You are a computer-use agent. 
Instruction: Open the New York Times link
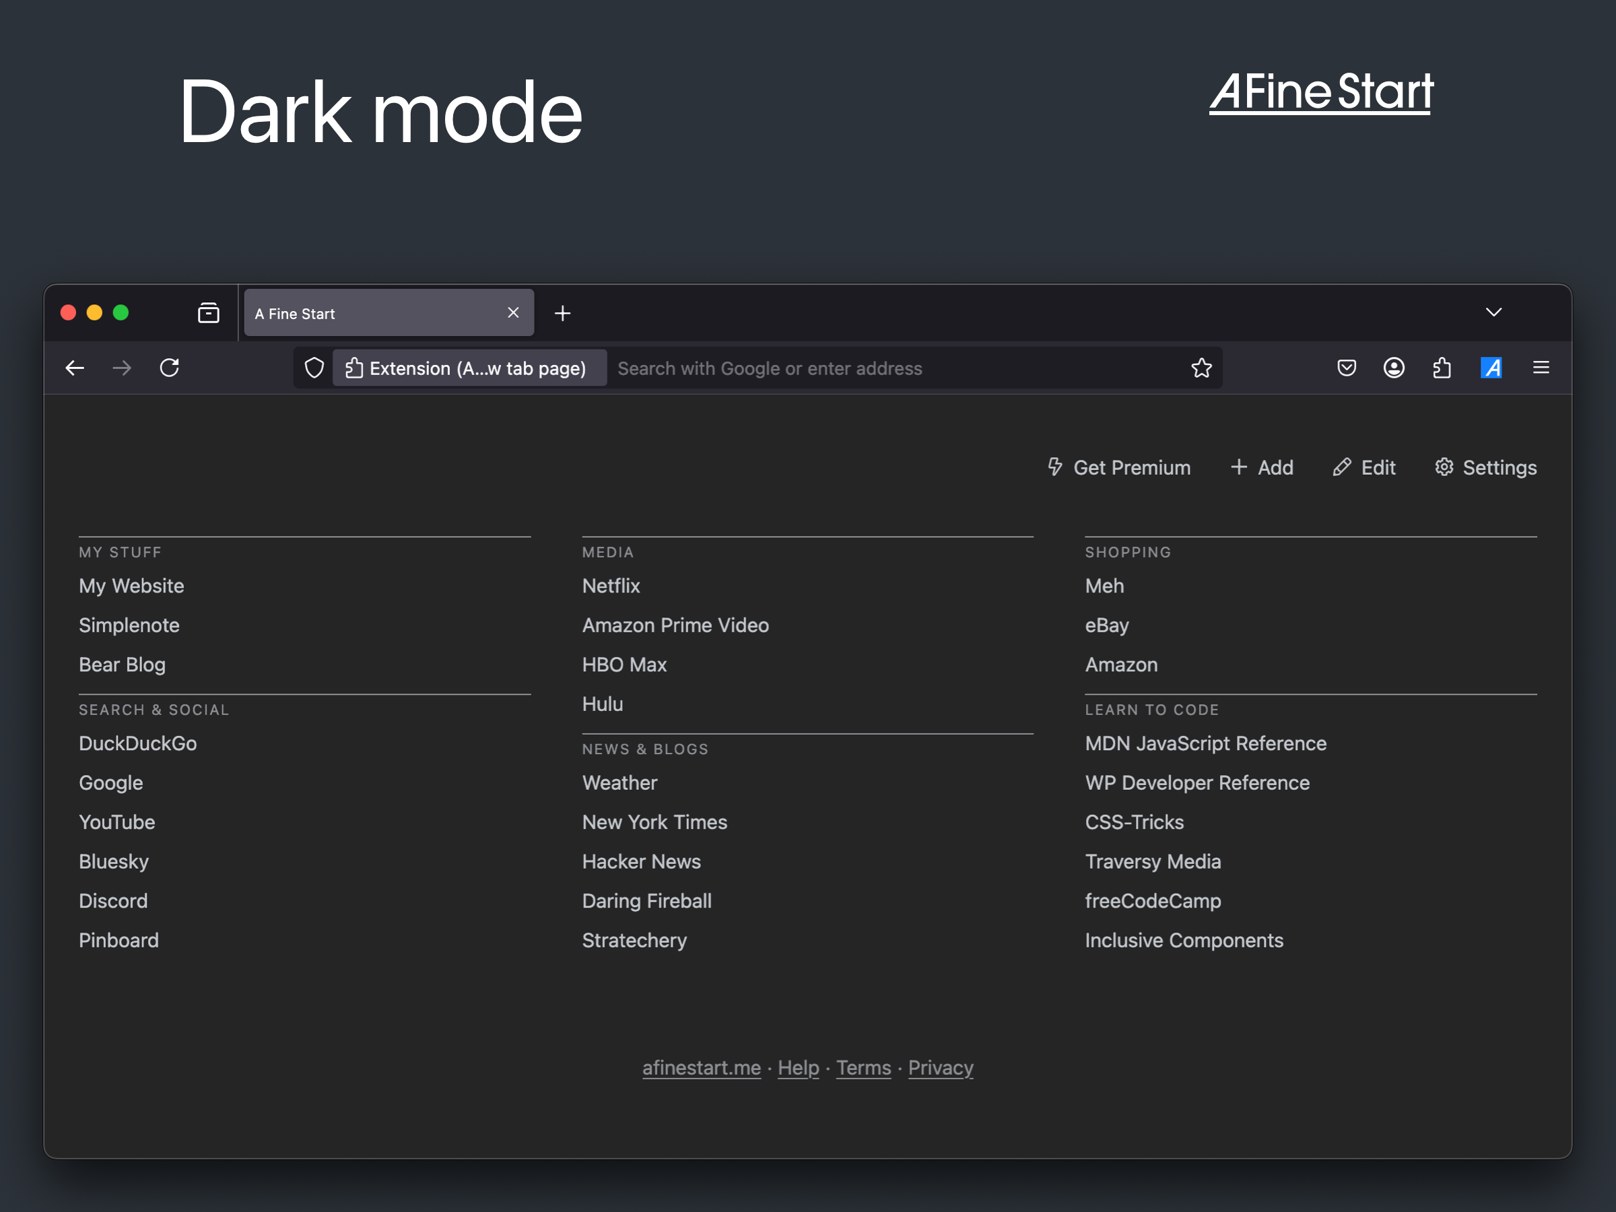(x=654, y=823)
